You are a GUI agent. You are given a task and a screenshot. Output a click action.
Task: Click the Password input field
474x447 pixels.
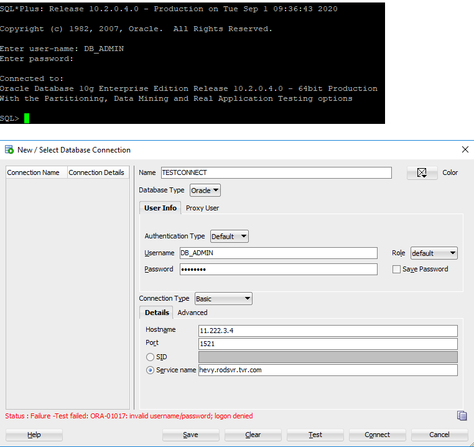(278, 269)
